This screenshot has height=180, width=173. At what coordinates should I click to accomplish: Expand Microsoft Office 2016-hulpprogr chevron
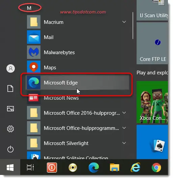[x=124, y=113]
